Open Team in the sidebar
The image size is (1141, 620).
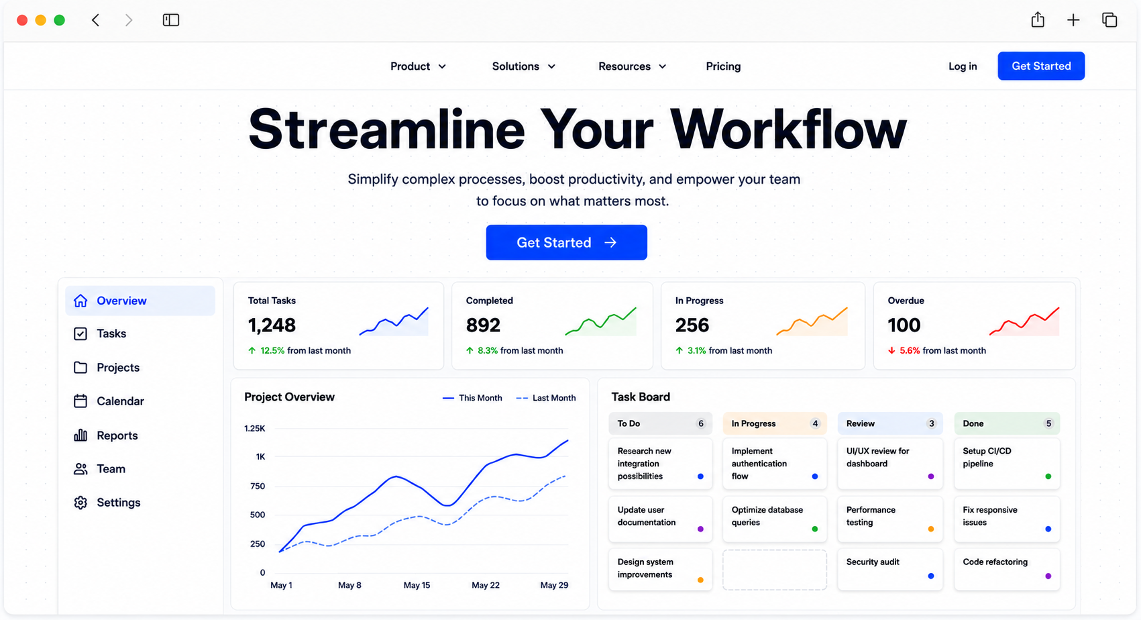(140, 469)
